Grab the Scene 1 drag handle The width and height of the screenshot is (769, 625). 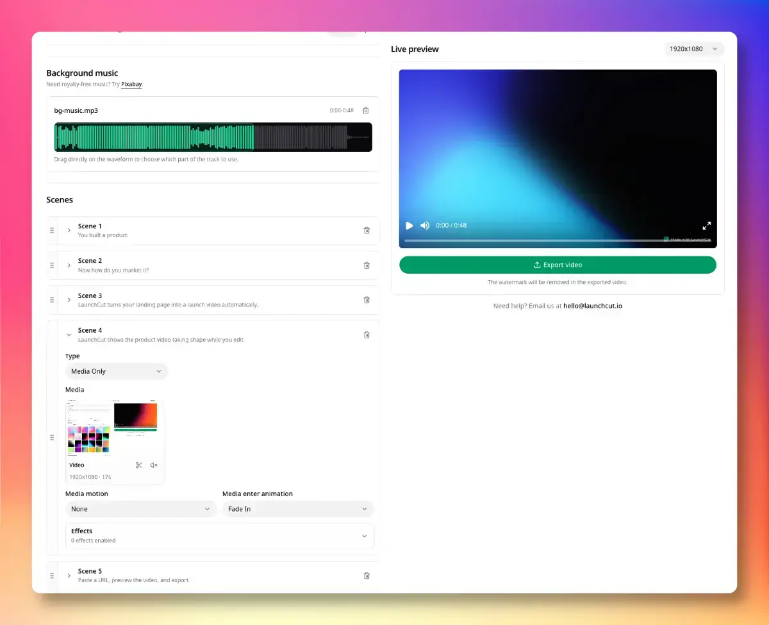pos(53,230)
